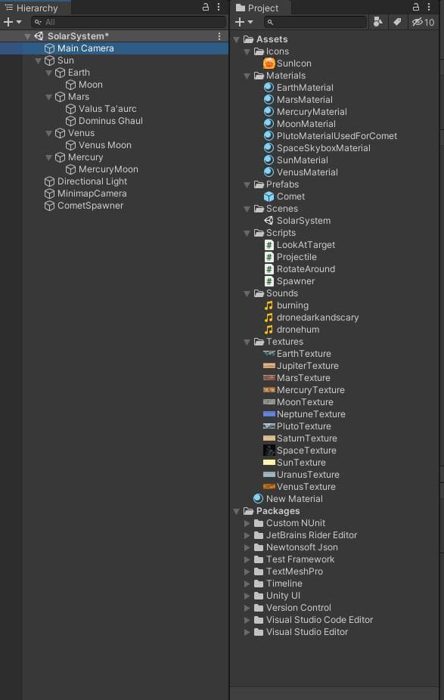Select the Comet prefab cube icon

pyautogui.click(x=269, y=197)
